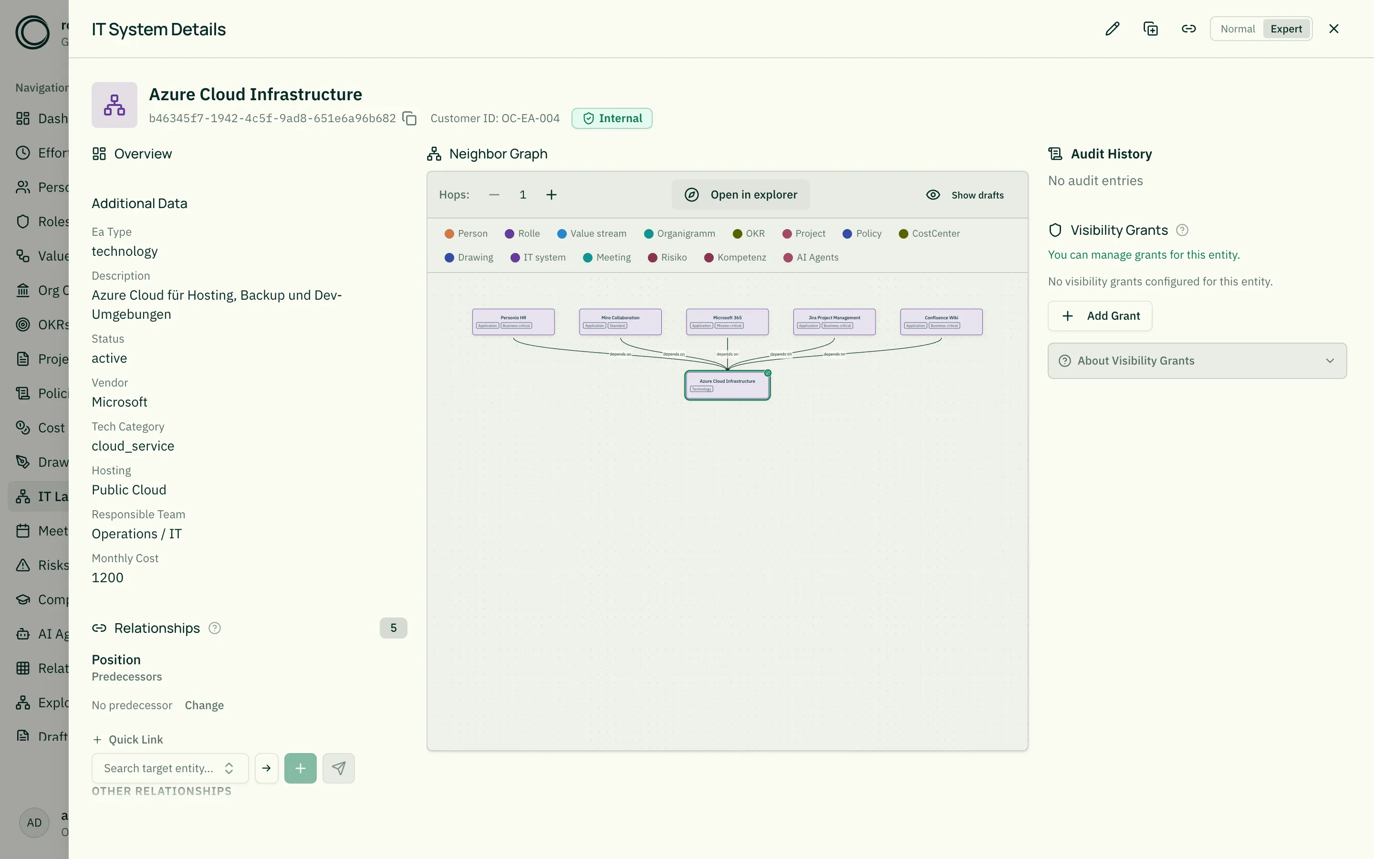Click the Add Grant button
This screenshot has width=1374, height=859.
coord(1100,316)
